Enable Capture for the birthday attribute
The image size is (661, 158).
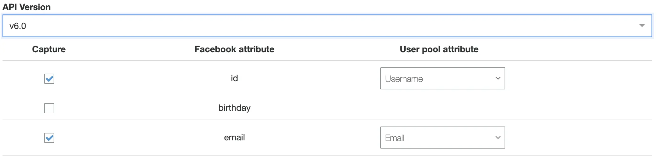pyautogui.click(x=49, y=108)
